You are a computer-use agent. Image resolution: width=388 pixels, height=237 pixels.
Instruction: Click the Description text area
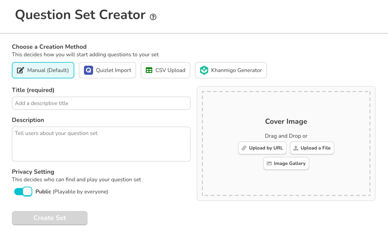click(101, 144)
